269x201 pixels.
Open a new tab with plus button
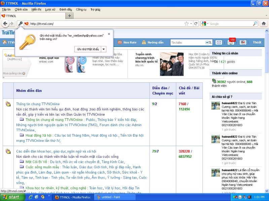pos(70,16)
